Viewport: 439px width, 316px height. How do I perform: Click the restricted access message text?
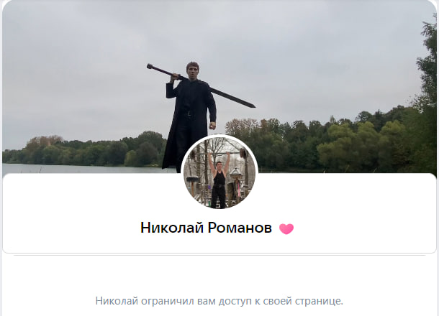[219, 301]
